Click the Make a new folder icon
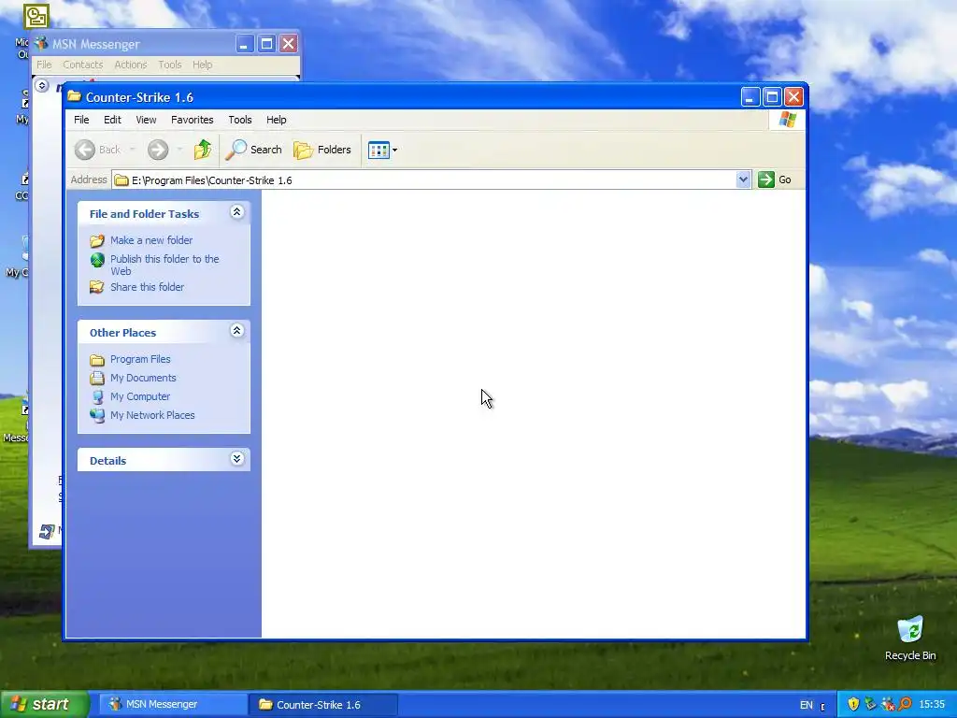Viewport: 957px width, 718px height. (97, 240)
